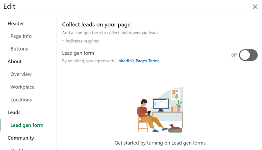Go to the Overview section
262x150 pixels.
point(21,74)
